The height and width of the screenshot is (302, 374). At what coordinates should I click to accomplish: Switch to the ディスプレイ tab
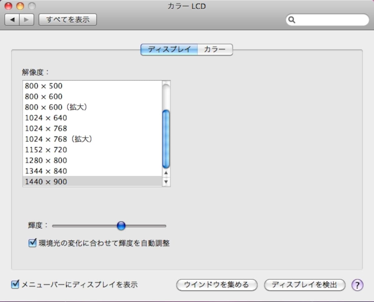pyautogui.click(x=169, y=49)
